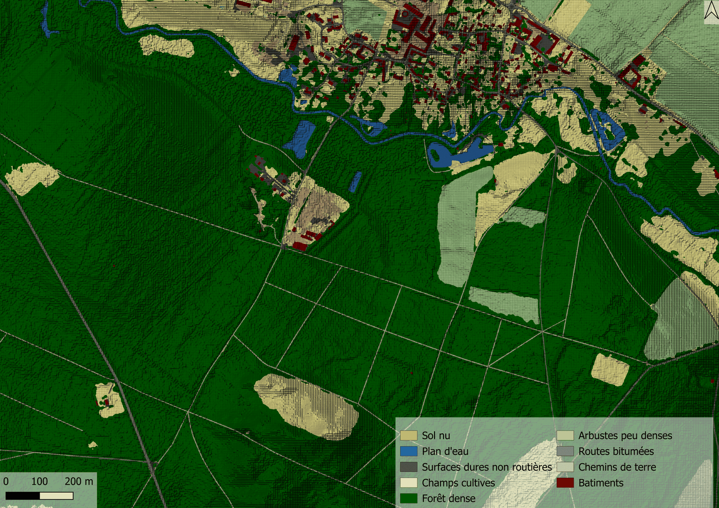719x508 pixels.
Task: Click the "Plan d'eau" legend text
Action: 445,451
